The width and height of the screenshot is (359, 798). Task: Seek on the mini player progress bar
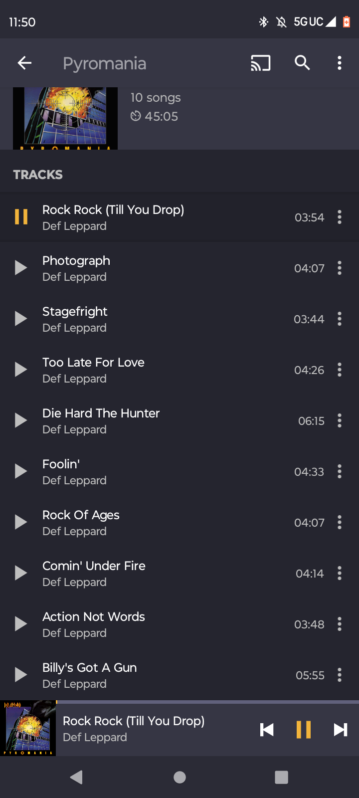pyautogui.click(x=199, y=702)
